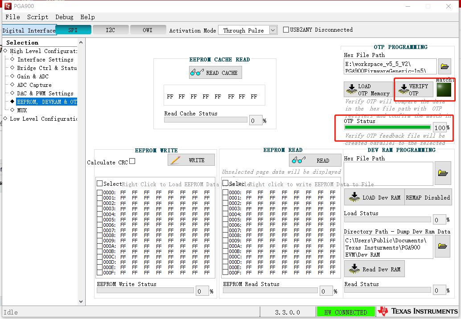
Task: Click the glasses icon on EEPROM READ button
Action: click(299, 160)
